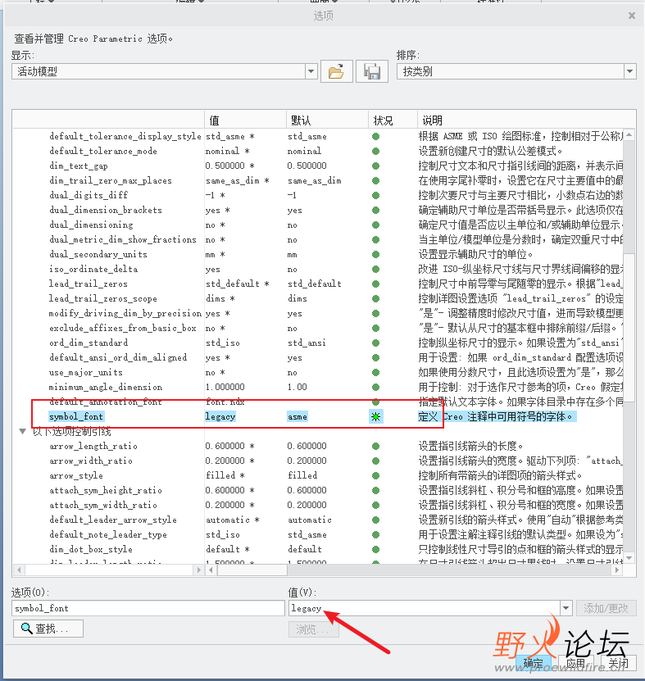645x681 pixels.
Task: Click the std_ansi default of ord_dim_standard
Action: click(x=307, y=343)
